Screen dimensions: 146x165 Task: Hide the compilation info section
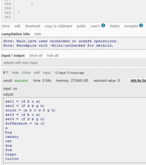38,34
